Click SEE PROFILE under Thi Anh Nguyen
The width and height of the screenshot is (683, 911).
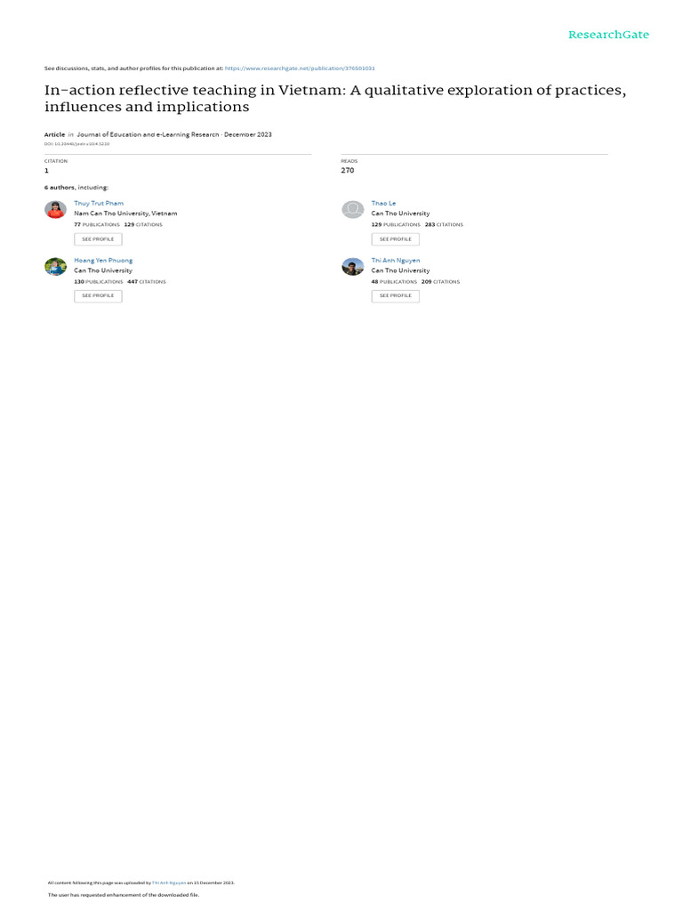pos(396,295)
